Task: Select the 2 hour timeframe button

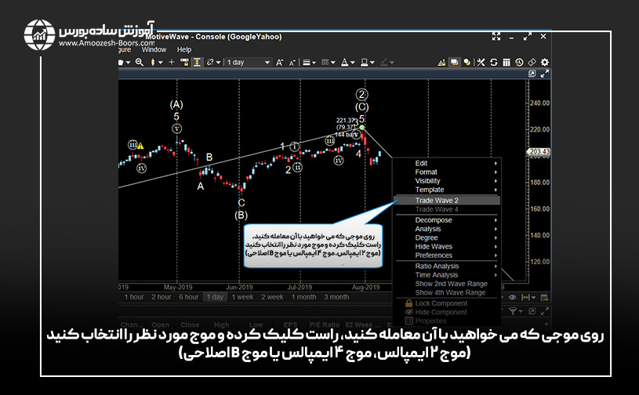Action: (162, 297)
